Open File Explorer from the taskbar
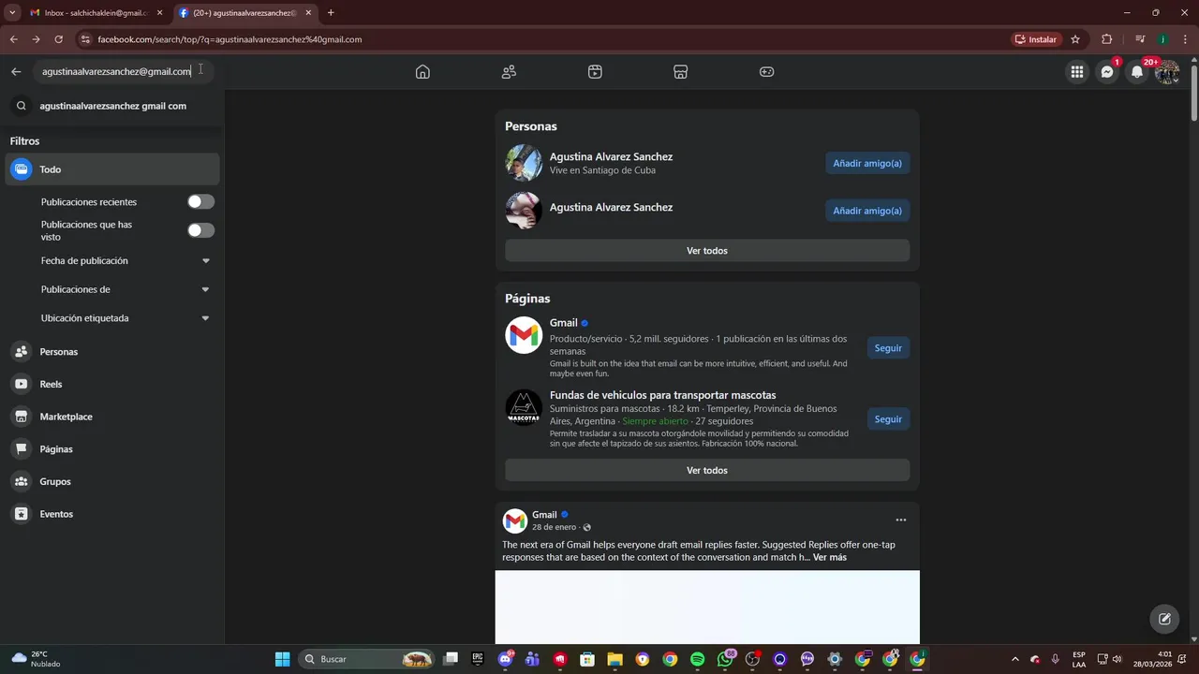Screen dimensions: 1199x674 614,659
